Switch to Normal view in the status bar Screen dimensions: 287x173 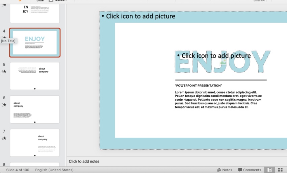pos(270,170)
